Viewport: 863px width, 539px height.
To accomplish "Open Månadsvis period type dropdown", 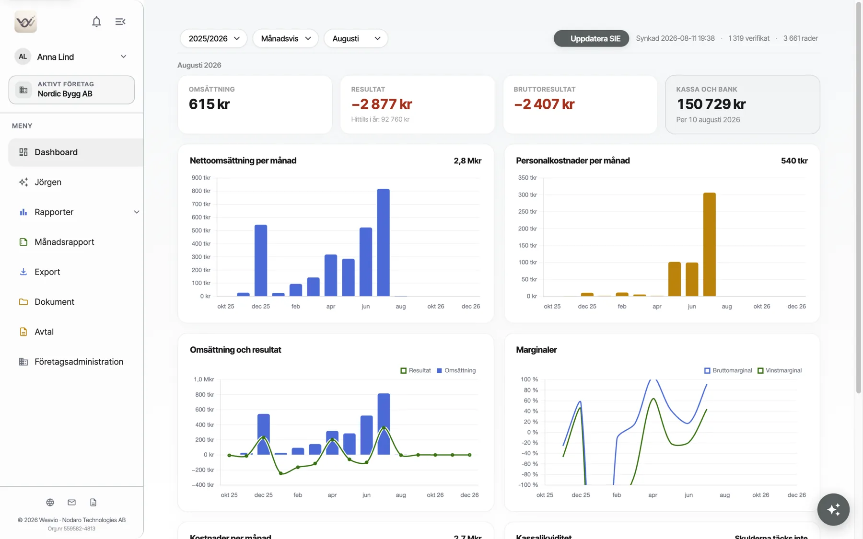I will point(286,38).
